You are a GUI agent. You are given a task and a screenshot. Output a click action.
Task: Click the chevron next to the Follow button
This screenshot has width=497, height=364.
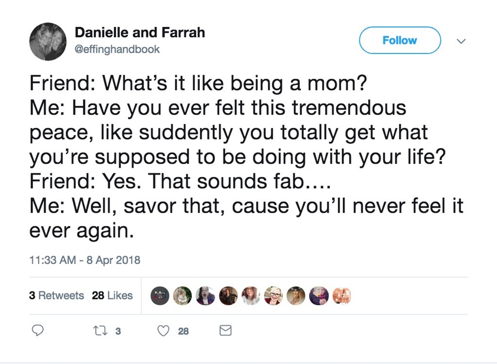point(461,41)
